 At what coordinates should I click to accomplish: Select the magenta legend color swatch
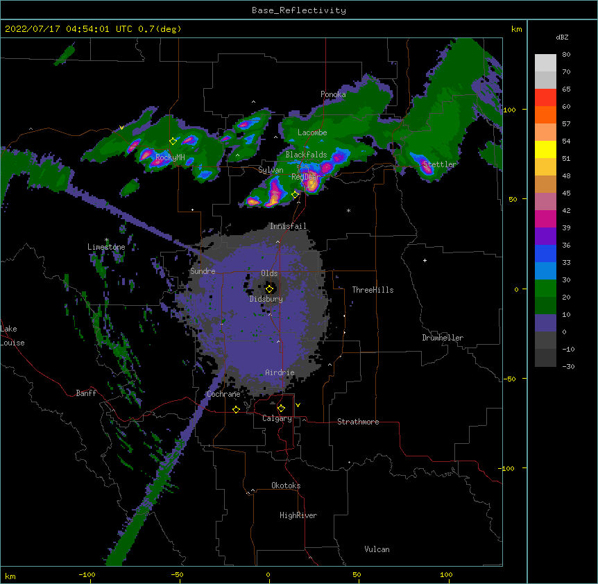(545, 218)
